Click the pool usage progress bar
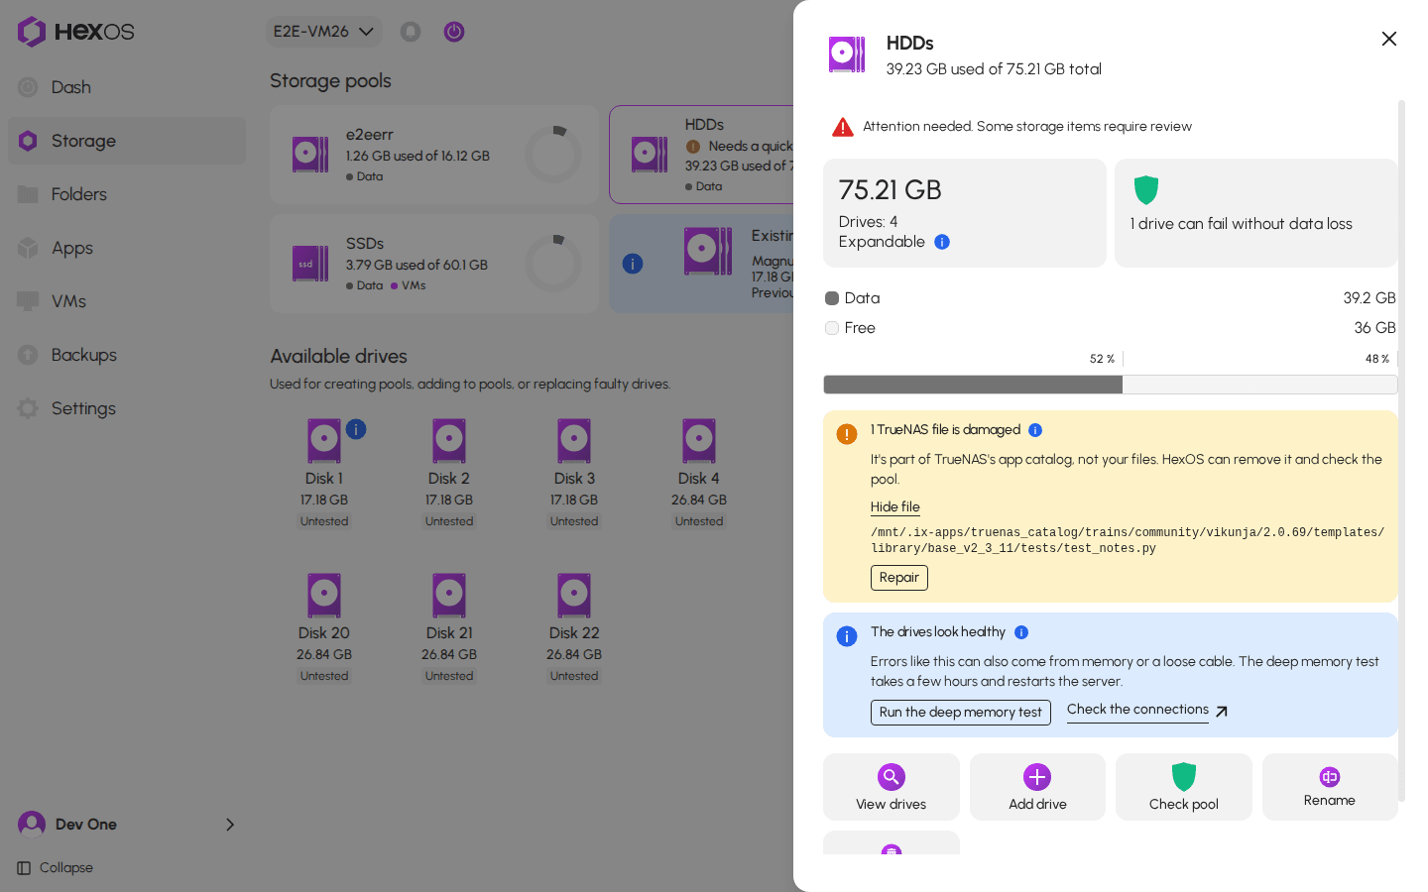 tap(1111, 385)
